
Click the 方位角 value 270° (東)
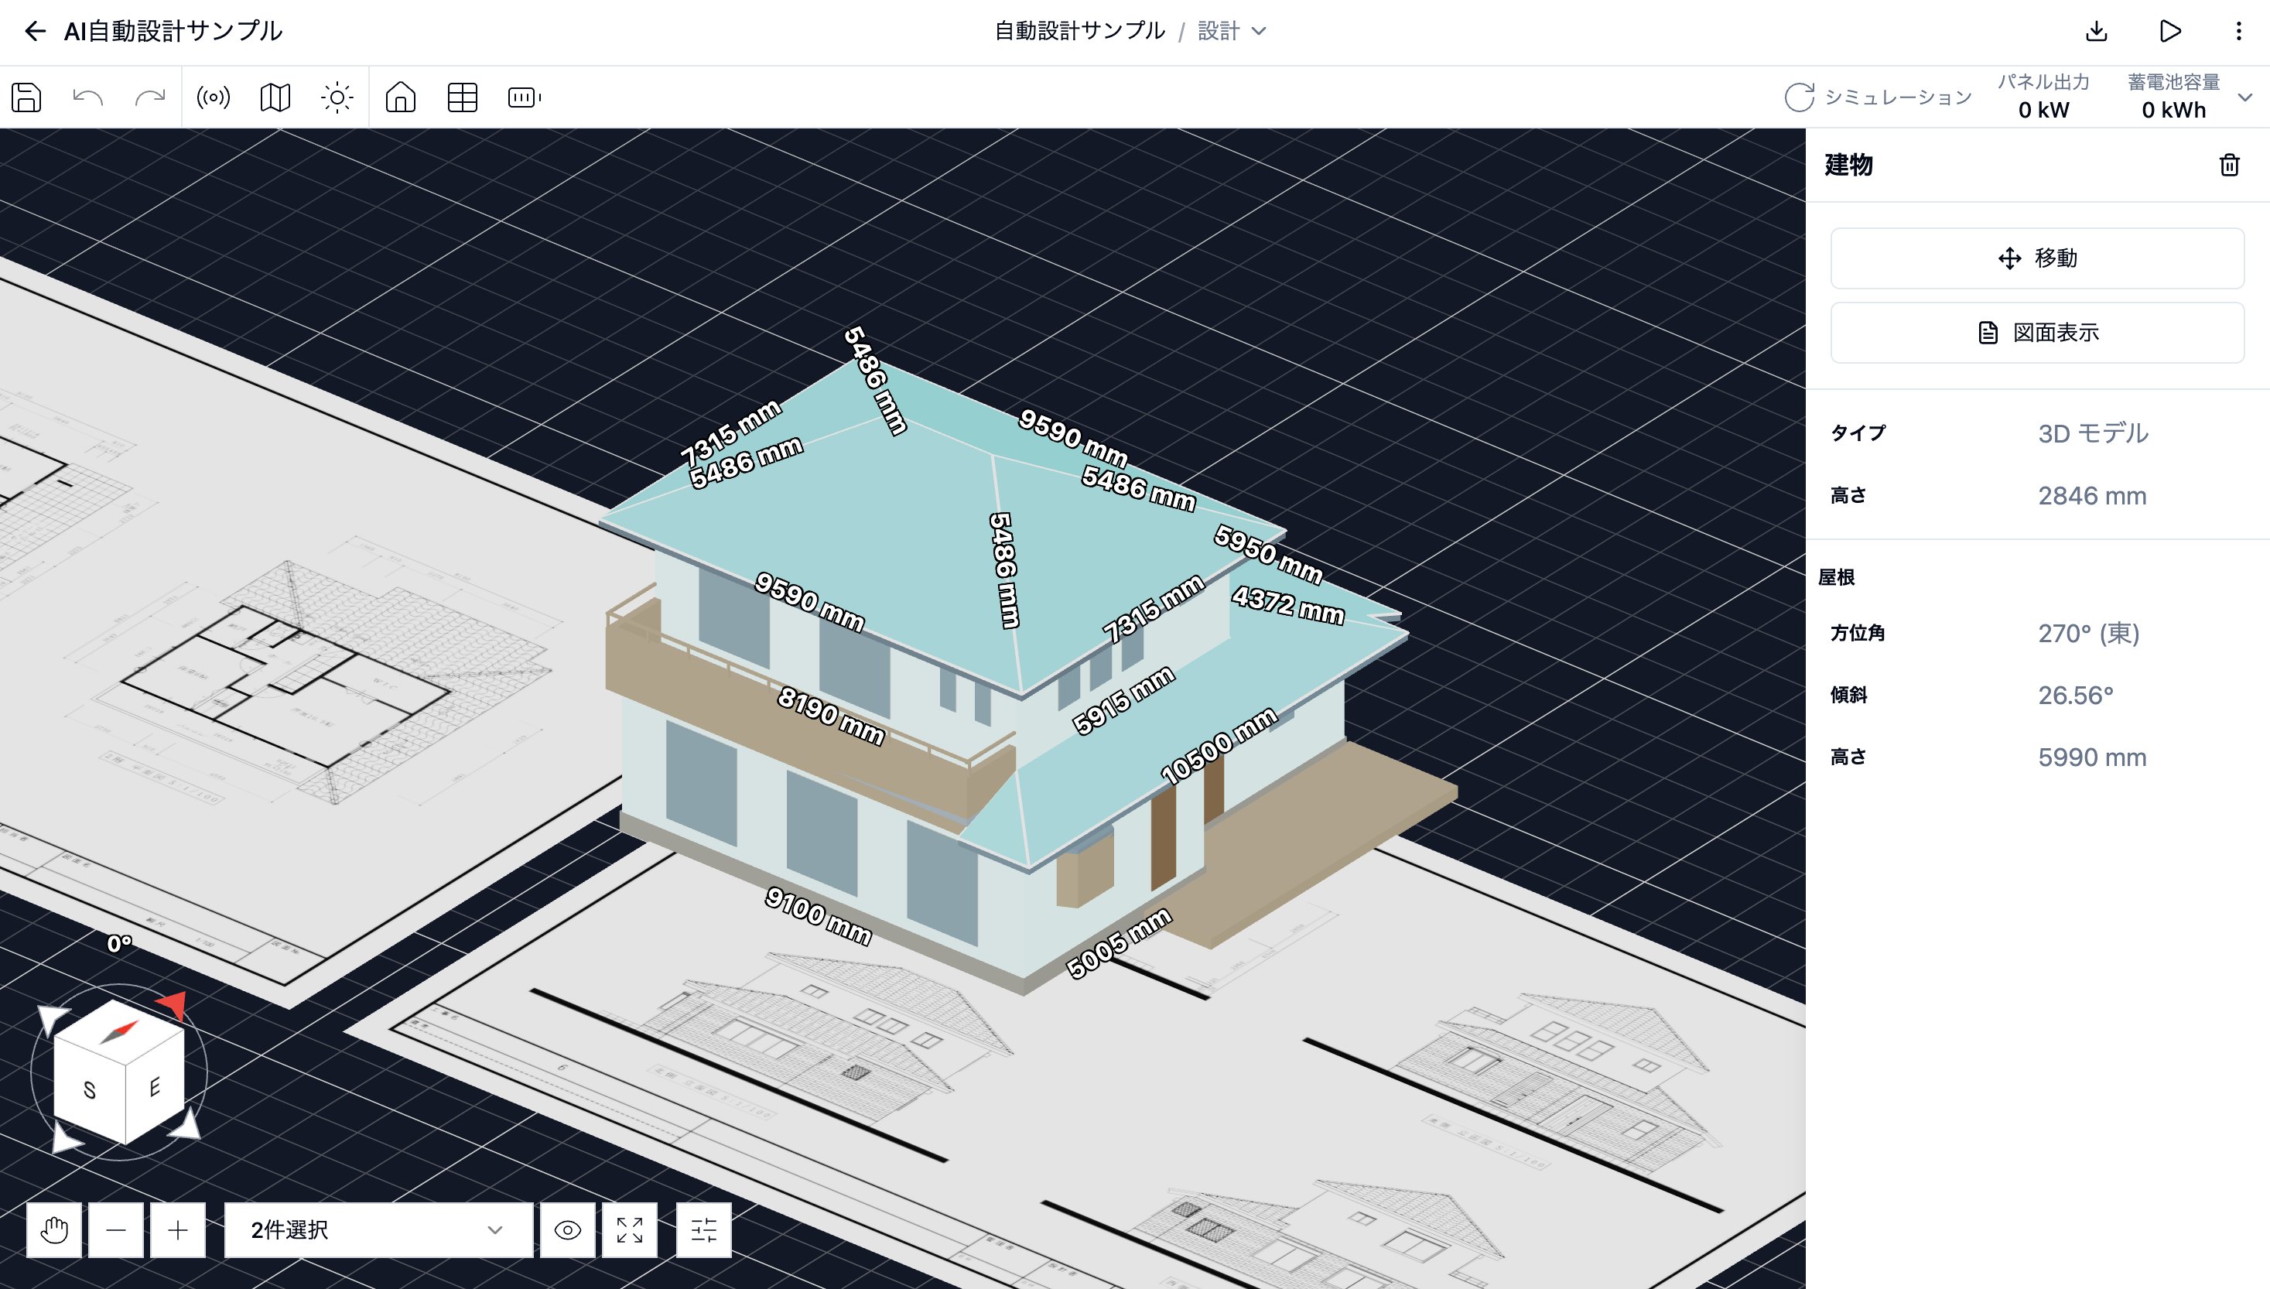tap(2089, 634)
